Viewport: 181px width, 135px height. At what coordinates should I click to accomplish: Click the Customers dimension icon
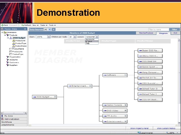(x=8, y=62)
